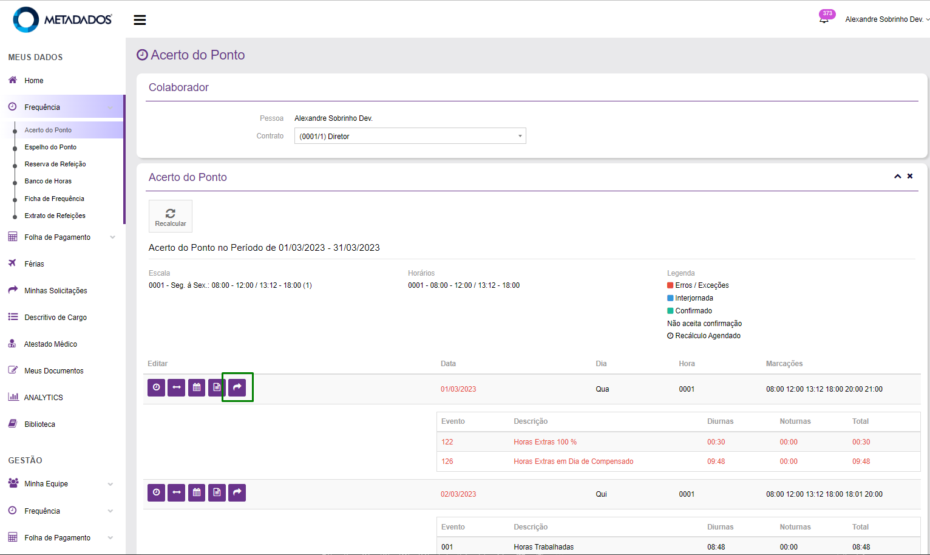Click the share arrow icon for 01/03/2023
Image resolution: width=930 pixels, height=555 pixels.
(237, 387)
